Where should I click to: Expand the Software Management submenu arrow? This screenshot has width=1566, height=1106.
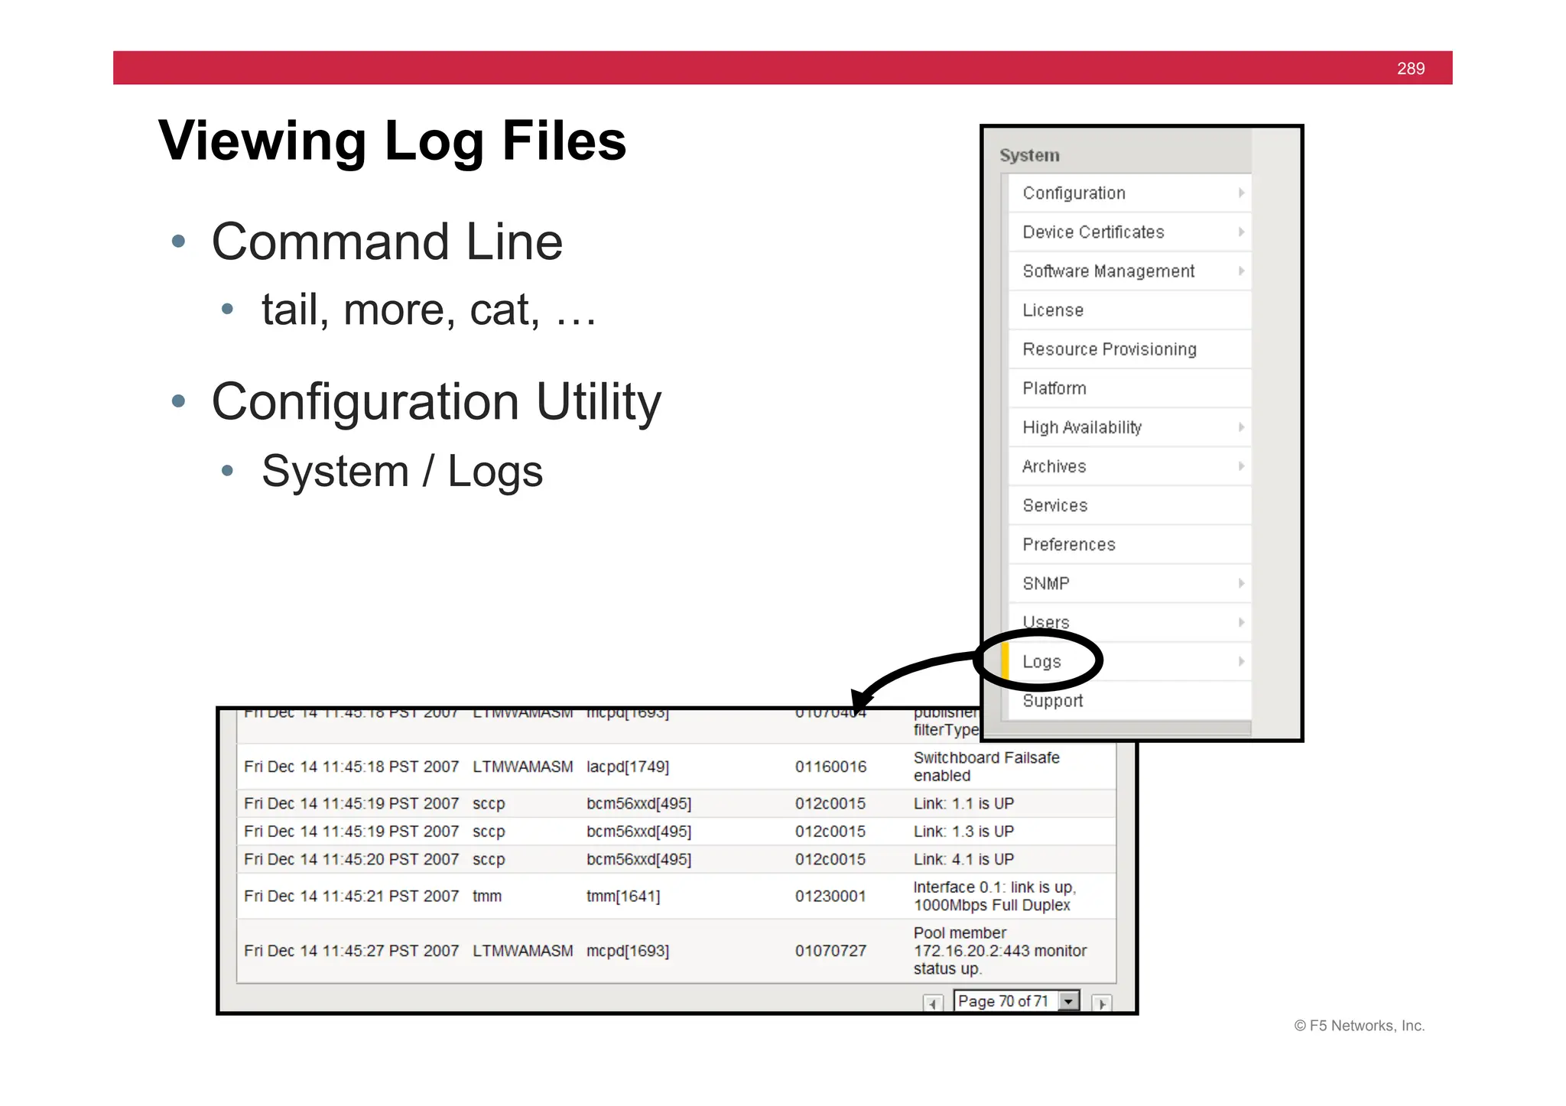pyautogui.click(x=1241, y=271)
